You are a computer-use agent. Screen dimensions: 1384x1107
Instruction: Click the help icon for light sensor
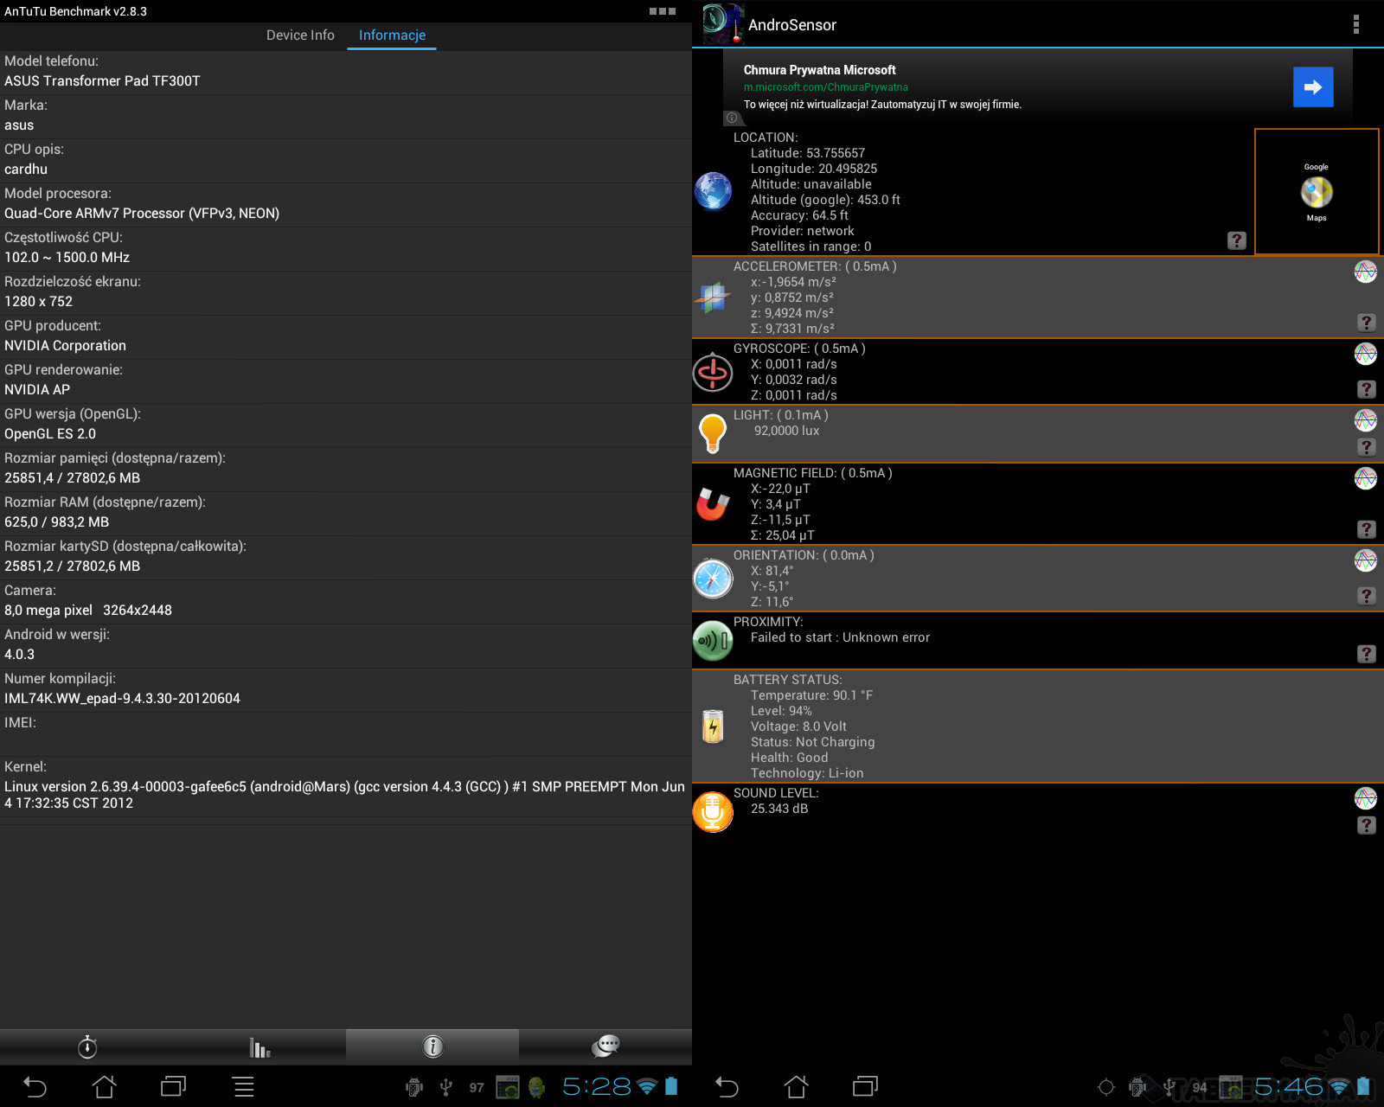(1366, 447)
